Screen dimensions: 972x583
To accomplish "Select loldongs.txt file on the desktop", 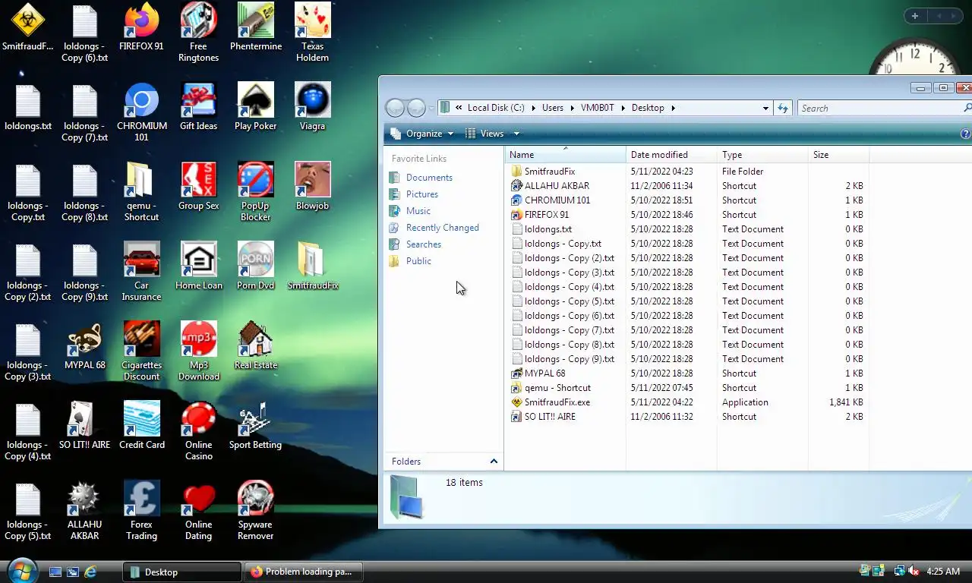I will (27, 107).
